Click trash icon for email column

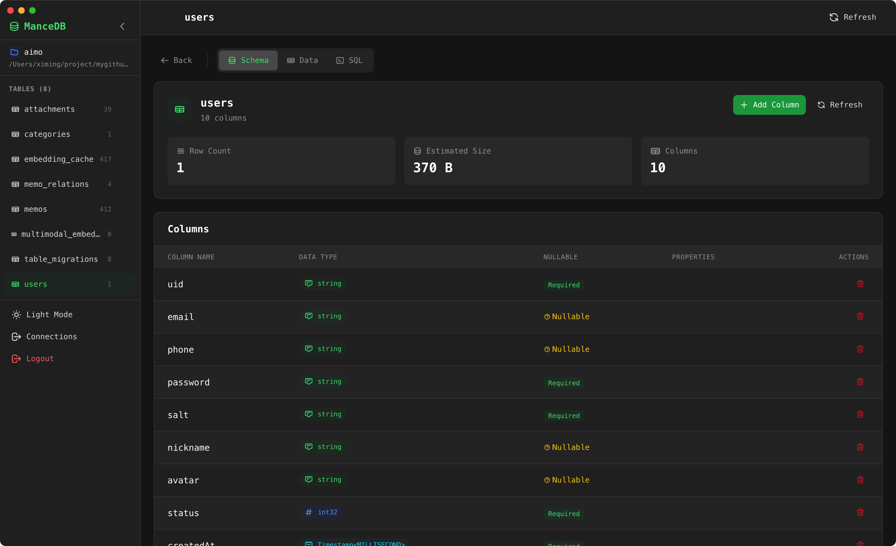click(x=860, y=316)
